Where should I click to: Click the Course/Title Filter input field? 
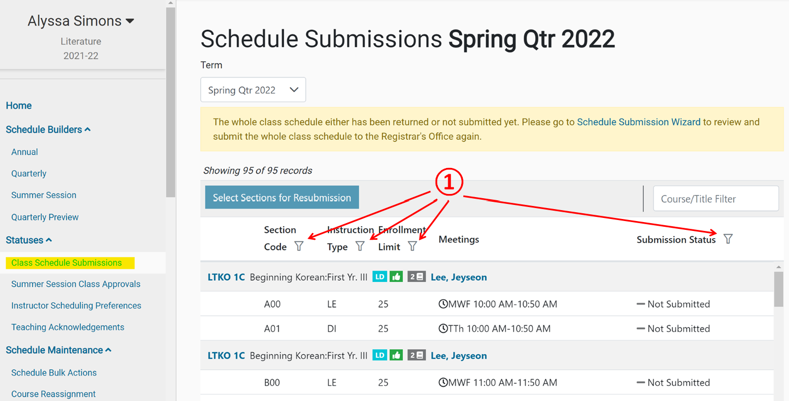click(716, 198)
